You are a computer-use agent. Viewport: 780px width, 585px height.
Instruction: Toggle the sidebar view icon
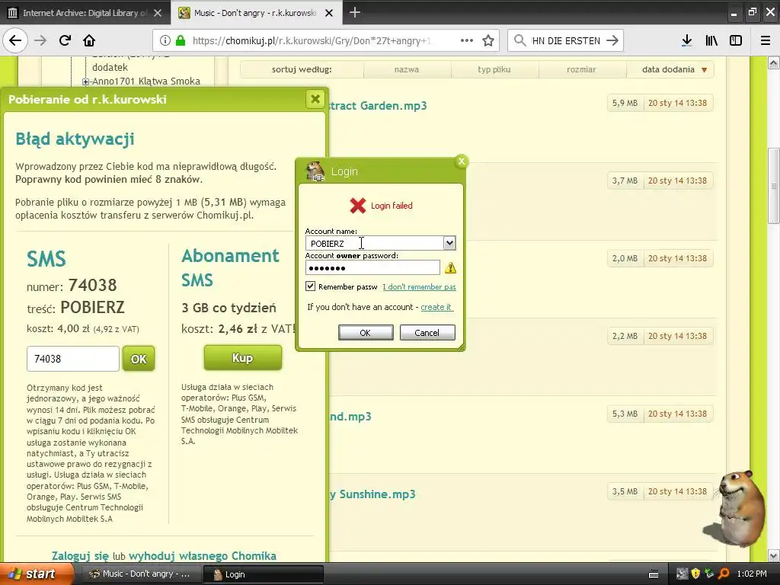click(x=736, y=40)
